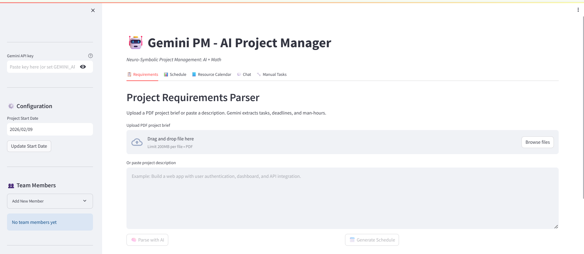Click the Browse files button

(x=537, y=142)
